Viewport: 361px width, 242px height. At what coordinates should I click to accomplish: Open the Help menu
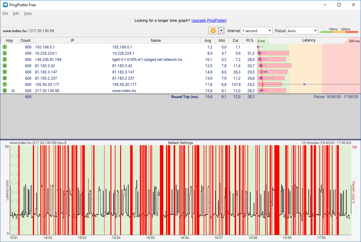click(x=28, y=13)
